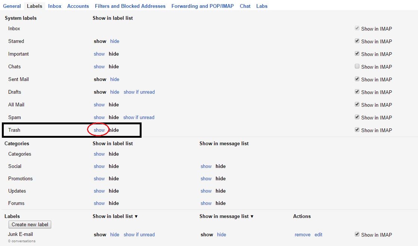Remove the Junk E-mail label
418x246 pixels.
pyautogui.click(x=302, y=234)
